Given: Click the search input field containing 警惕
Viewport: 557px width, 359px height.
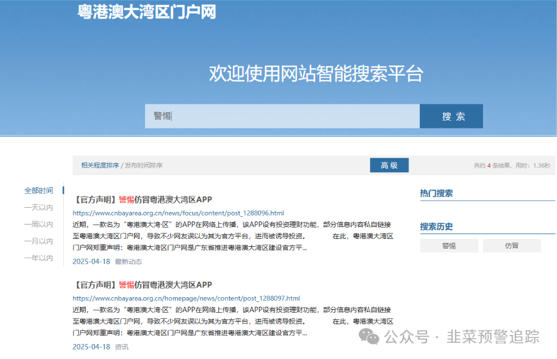Looking at the screenshot, I should tap(282, 116).
